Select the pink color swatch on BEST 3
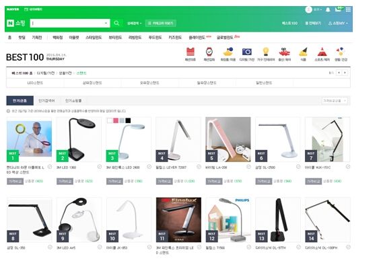 [x=116, y=120]
